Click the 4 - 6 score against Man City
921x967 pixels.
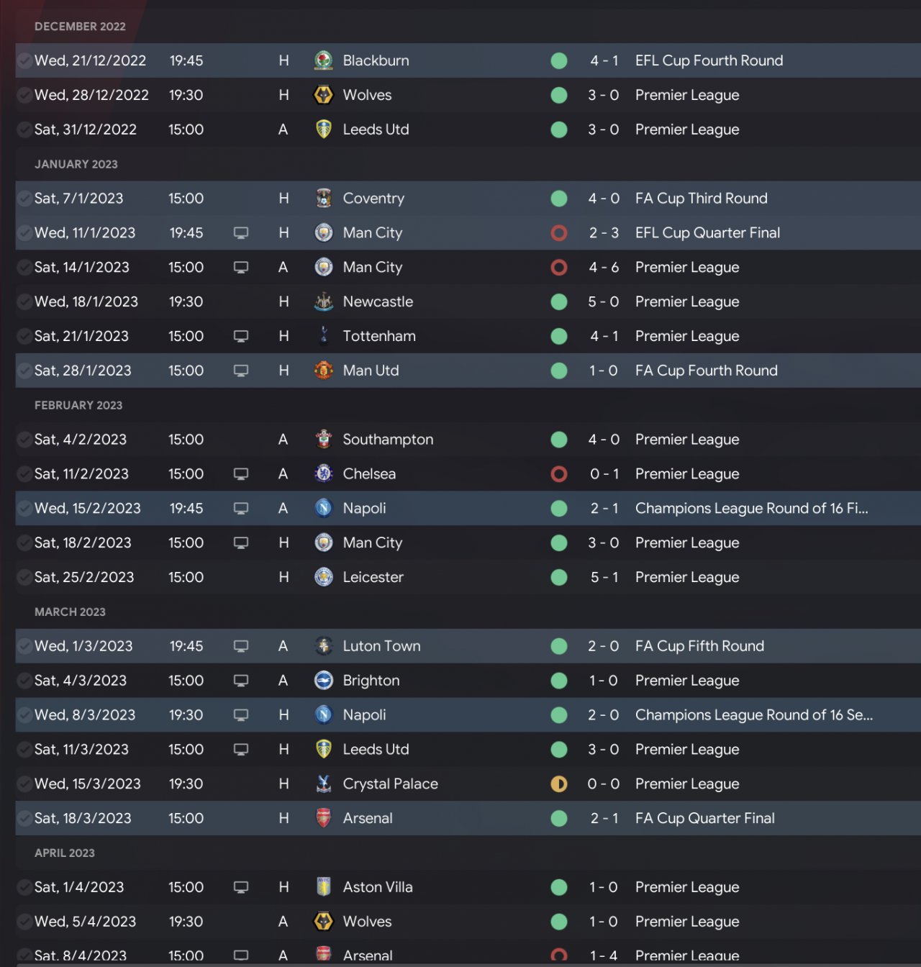pyautogui.click(x=603, y=268)
